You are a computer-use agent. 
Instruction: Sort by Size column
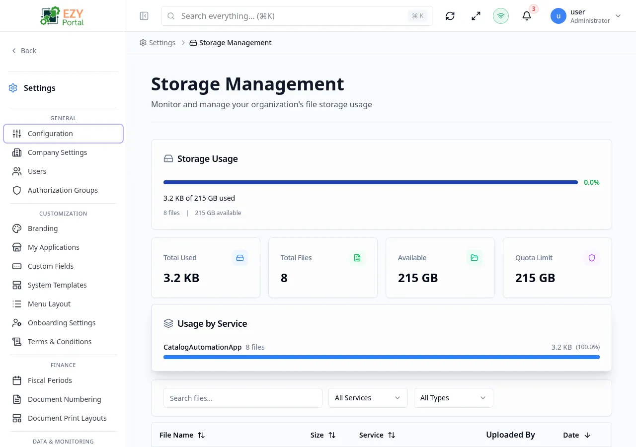pos(323,435)
